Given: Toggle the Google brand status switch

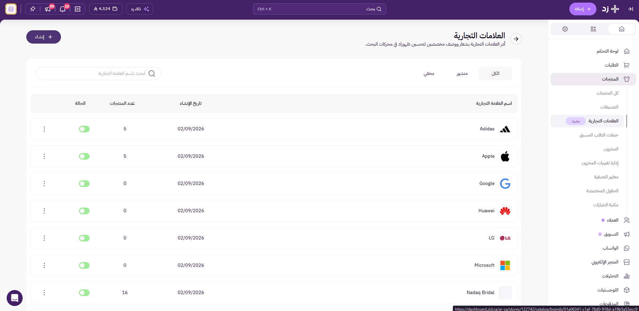Looking at the screenshot, I should point(84,184).
